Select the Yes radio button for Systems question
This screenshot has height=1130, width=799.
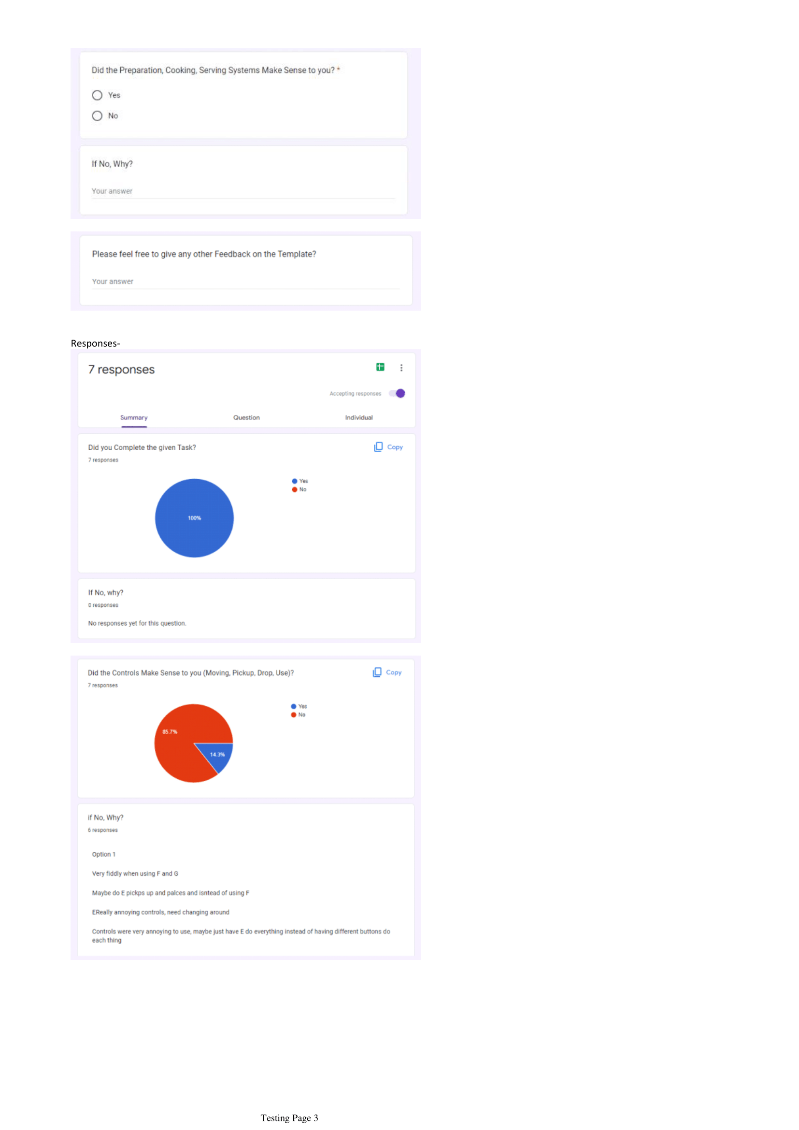pos(98,95)
